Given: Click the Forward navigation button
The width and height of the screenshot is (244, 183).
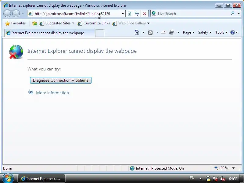Looking at the screenshot, I should 16,13.
